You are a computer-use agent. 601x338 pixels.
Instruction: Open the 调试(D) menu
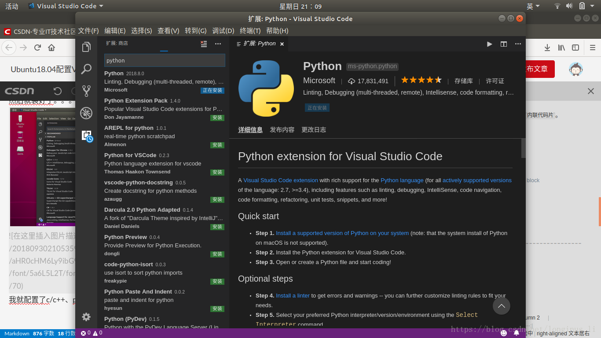223,31
